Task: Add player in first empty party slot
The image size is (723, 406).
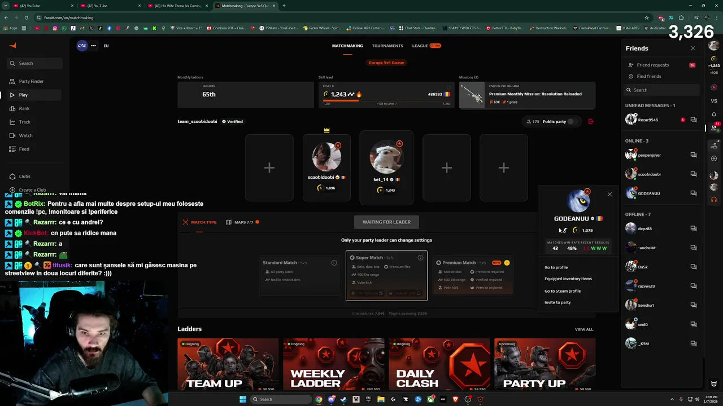Action: pyautogui.click(x=269, y=167)
